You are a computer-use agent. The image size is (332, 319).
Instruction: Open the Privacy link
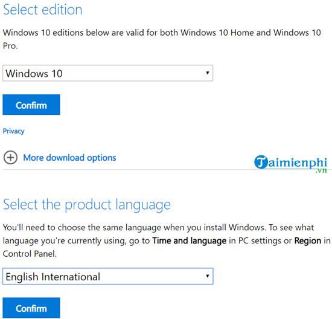(13, 131)
